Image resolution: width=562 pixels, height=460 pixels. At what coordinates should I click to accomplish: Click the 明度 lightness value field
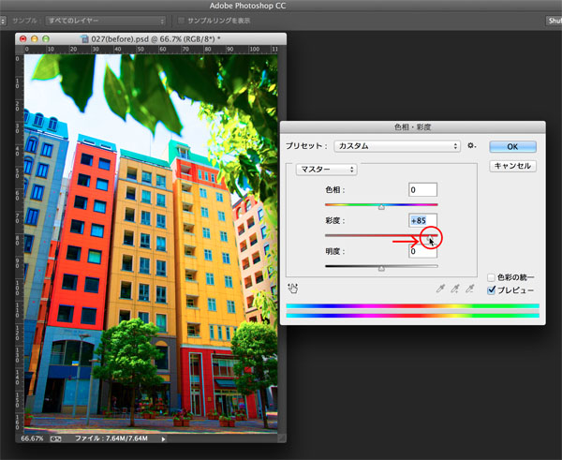[423, 251]
